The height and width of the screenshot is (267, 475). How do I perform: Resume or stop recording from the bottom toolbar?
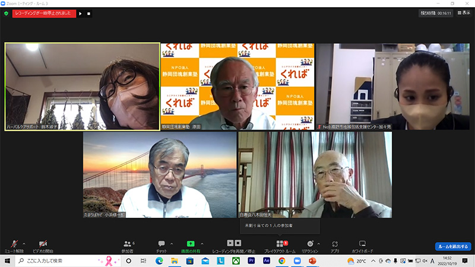[x=234, y=244]
